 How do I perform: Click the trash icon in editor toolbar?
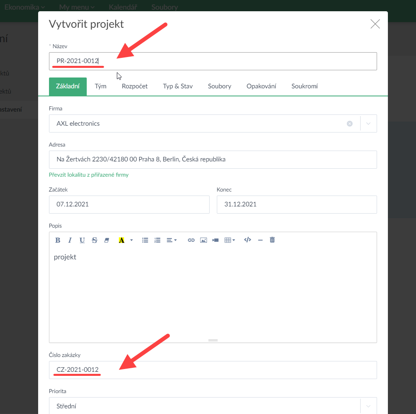pyautogui.click(x=272, y=240)
